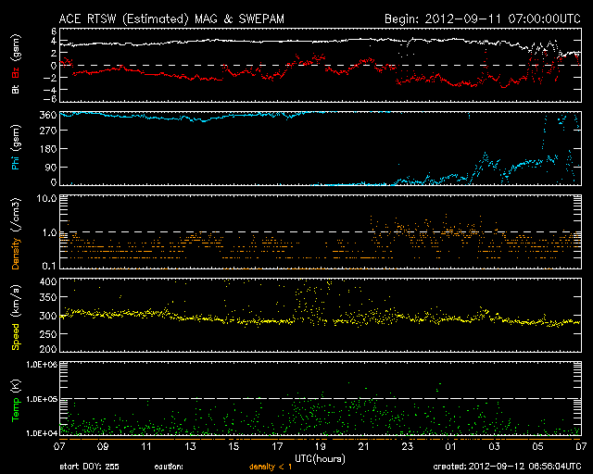Click the 'created: 2012-09-12 06:56:04UTC' timestamp

point(507,467)
